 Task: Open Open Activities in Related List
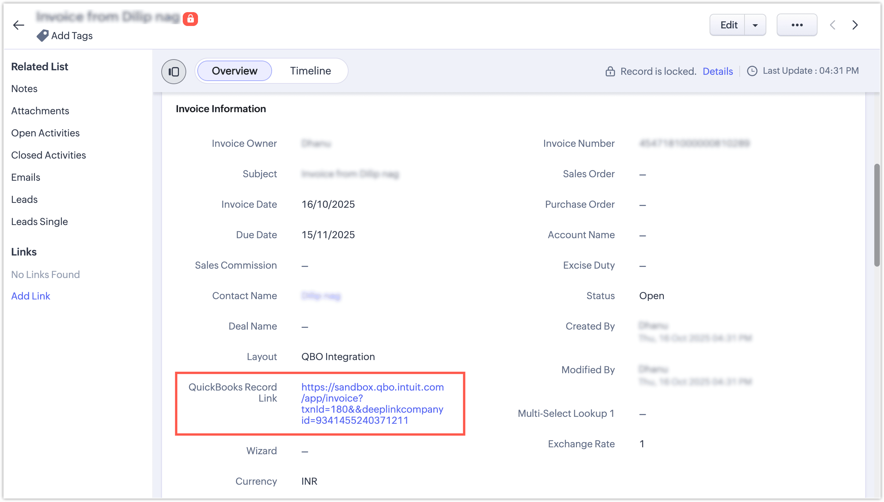pyautogui.click(x=45, y=133)
